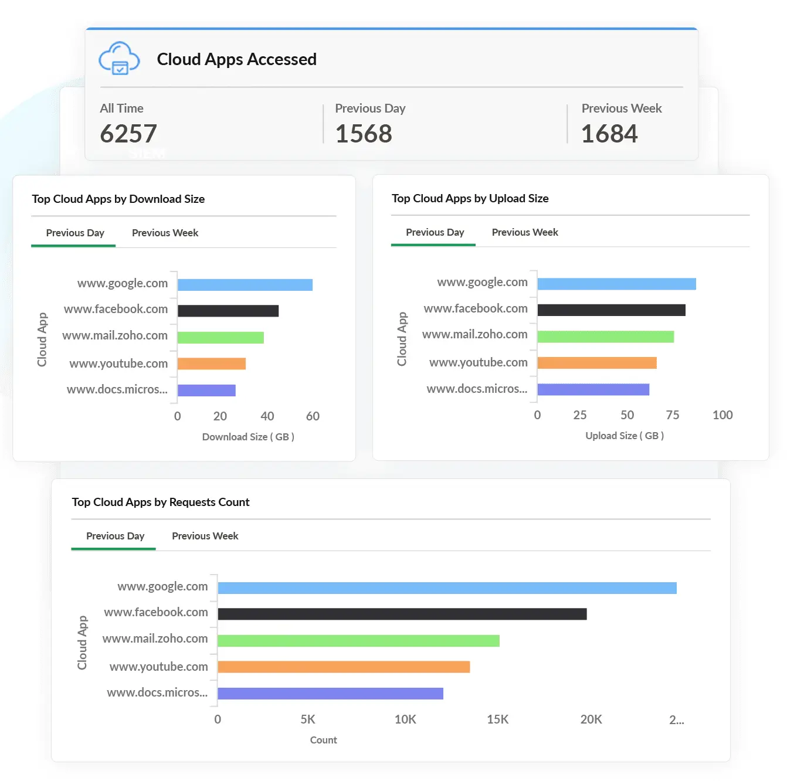Click the Previous Day value 1568

tap(364, 134)
